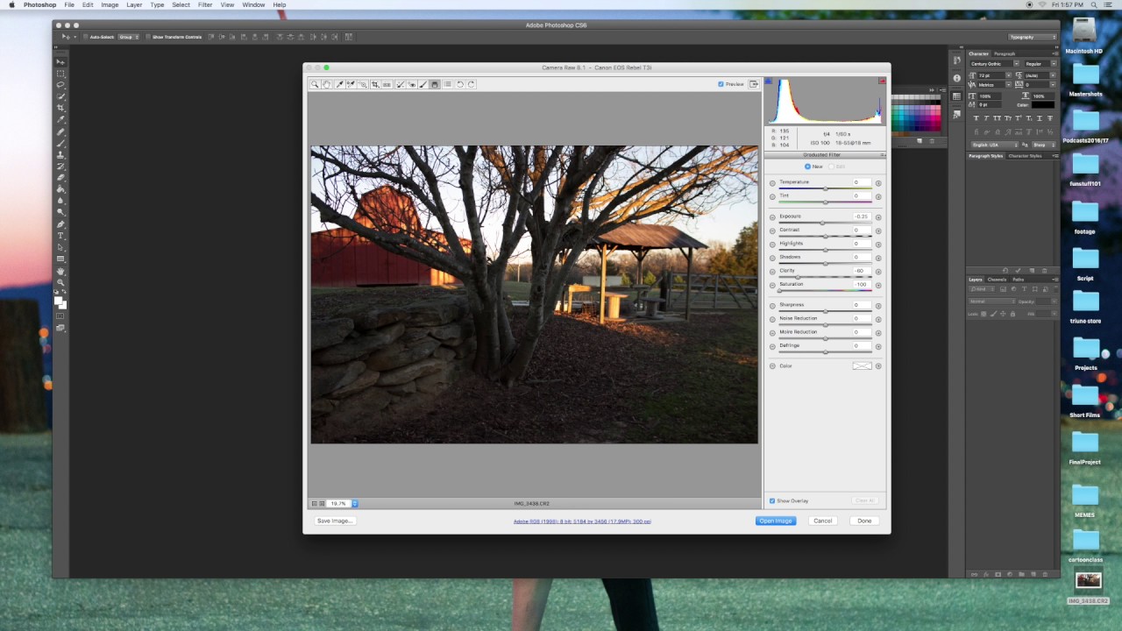Increase Saturation with the plus icon
Viewport: 1122px width, 631px height.
(x=878, y=286)
